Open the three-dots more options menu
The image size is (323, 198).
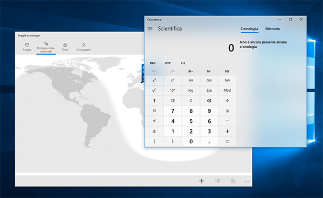(247, 181)
